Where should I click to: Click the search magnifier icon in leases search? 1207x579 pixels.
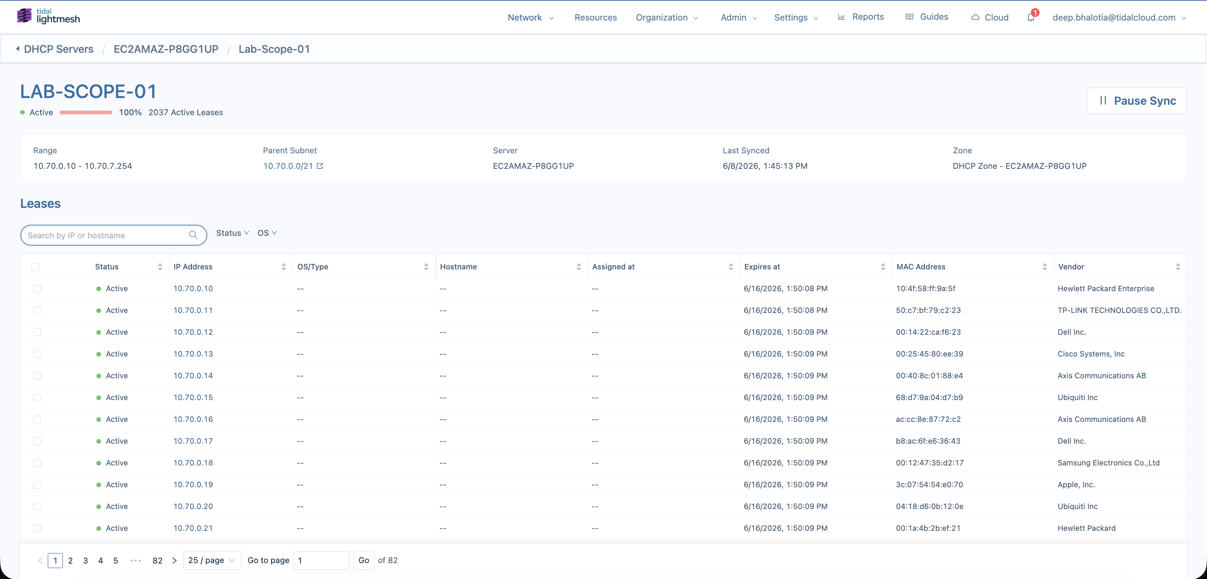pos(193,235)
